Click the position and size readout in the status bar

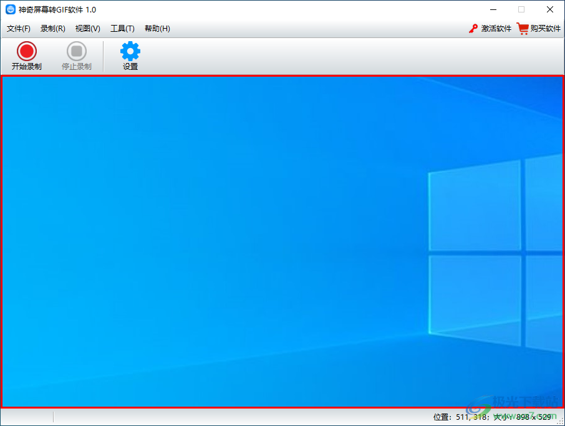click(x=492, y=417)
